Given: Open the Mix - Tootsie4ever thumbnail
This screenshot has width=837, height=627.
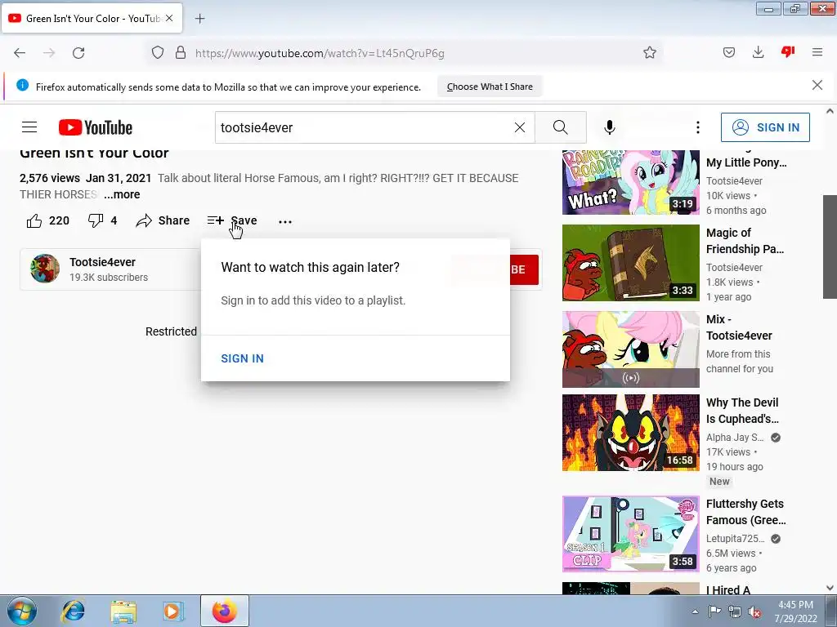Looking at the screenshot, I should click(x=630, y=349).
